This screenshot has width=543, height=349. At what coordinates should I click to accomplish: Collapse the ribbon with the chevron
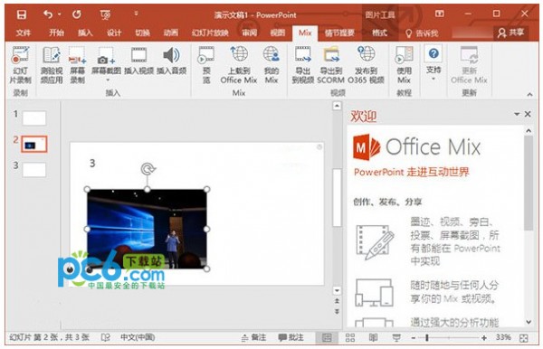click(529, 94)
